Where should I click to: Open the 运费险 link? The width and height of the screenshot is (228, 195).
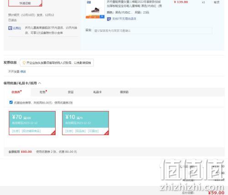[17, 28]
